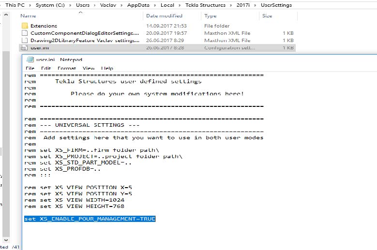Screen dimensions: 377x250
Task: Navigate to This PC in breadcrumb
Action: click(x=15, y=5)
